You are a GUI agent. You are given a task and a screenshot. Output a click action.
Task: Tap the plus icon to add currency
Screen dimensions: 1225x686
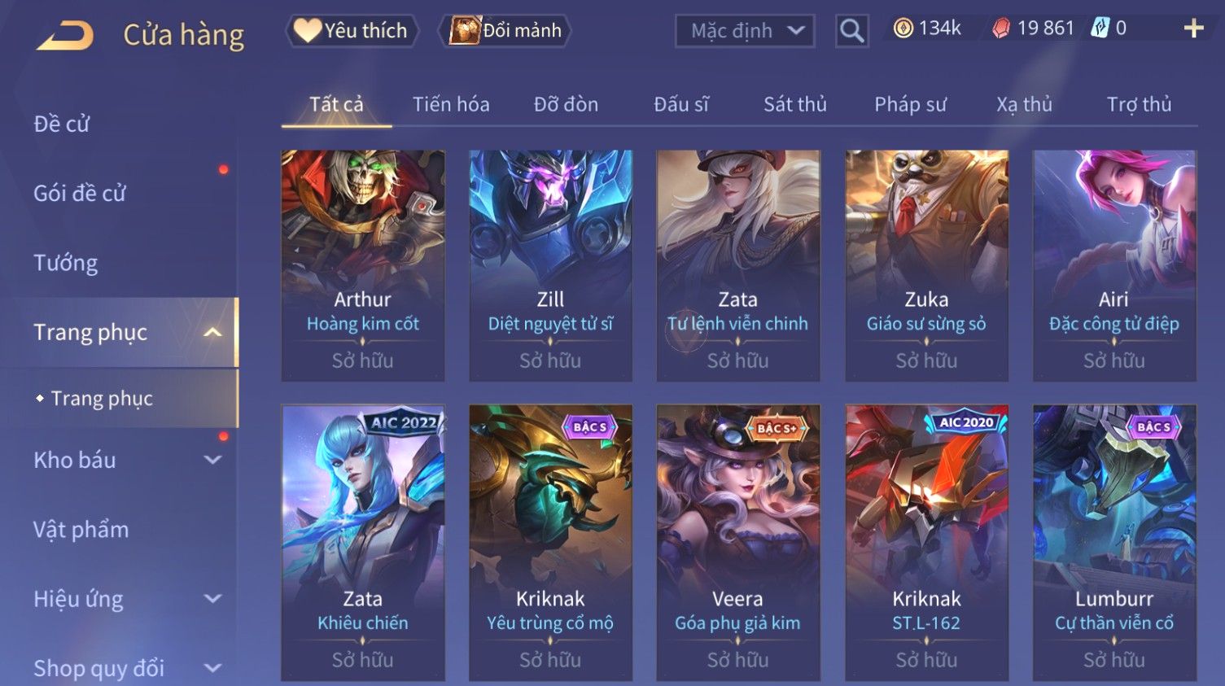[x=1193, y=28]
